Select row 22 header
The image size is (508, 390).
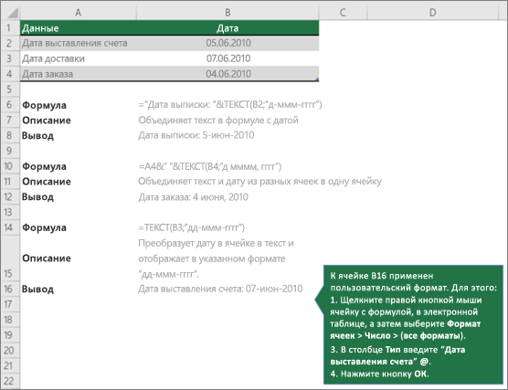coord(10,381)
